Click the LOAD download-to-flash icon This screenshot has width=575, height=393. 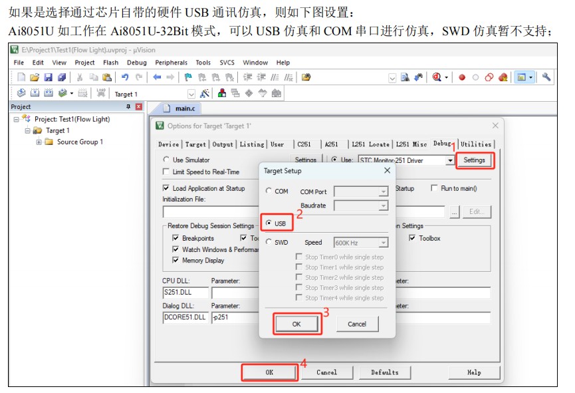coord(102,94)
